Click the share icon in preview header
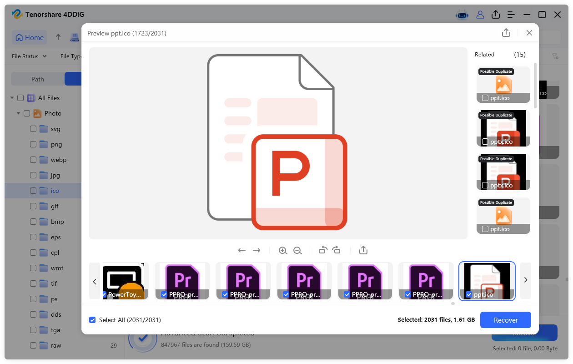The width and height of the screenshot is (573, 364). [x=506, y=33]
